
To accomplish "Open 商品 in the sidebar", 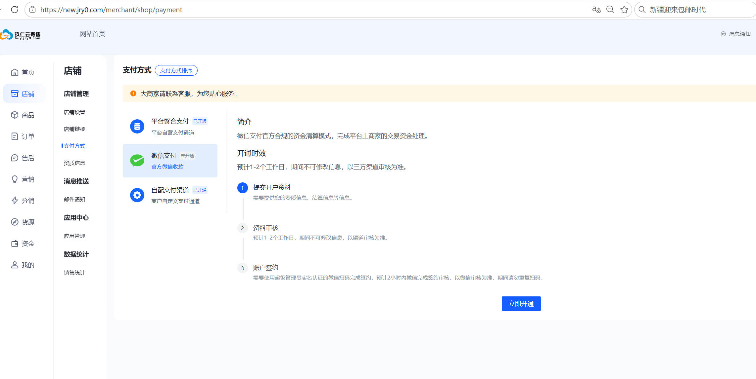I will pos(23,115).
